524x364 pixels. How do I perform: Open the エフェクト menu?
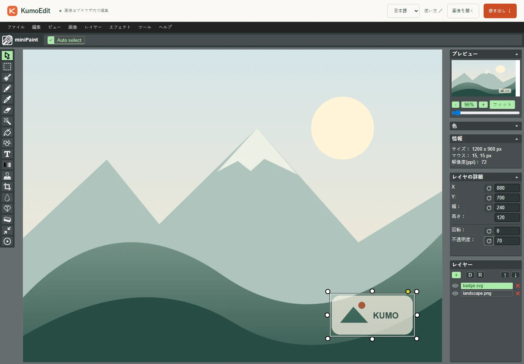coord(120,27)
